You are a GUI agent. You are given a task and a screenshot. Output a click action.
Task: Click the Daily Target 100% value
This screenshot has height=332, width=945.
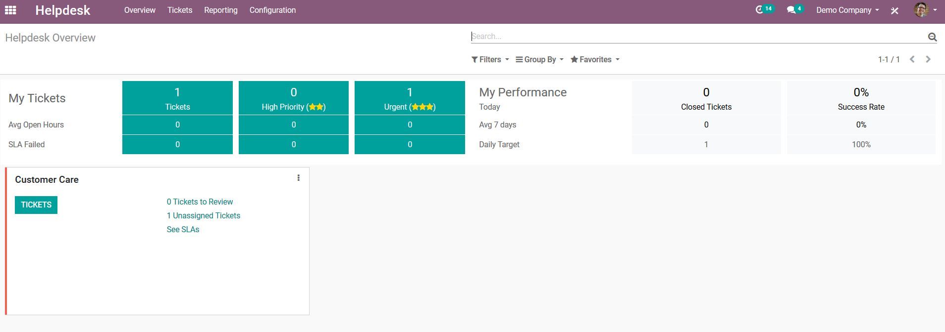click(861, 144)
